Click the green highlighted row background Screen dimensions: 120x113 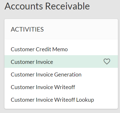coord(61,61)
